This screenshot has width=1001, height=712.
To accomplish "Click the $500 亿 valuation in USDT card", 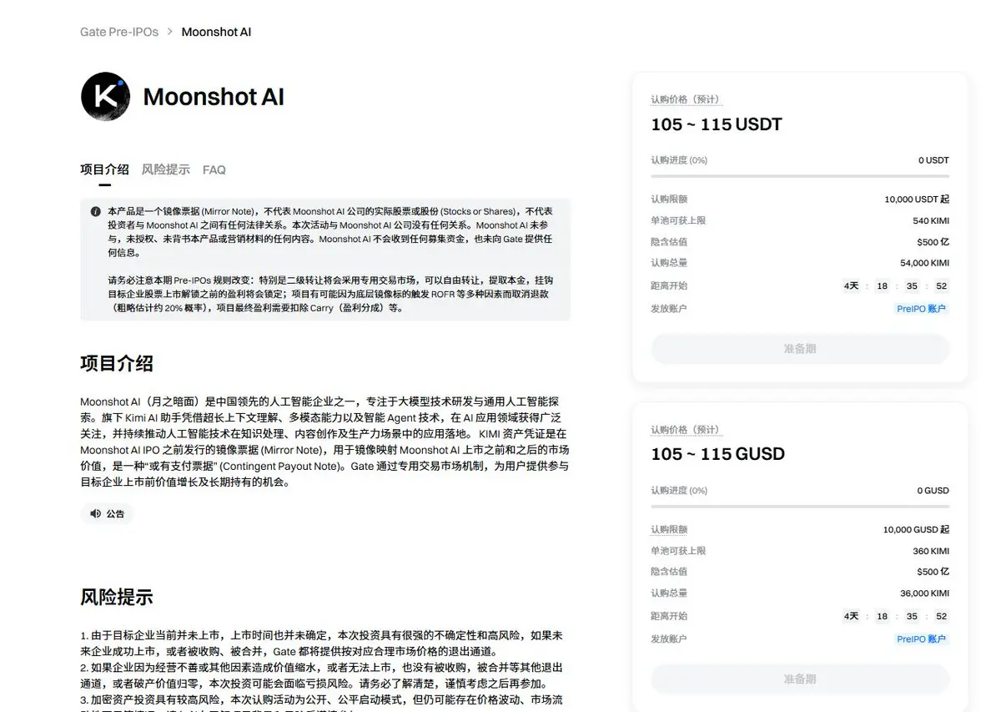I will pos(933,242).
